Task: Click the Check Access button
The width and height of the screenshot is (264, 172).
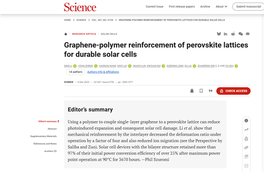Action: (x=233, y=91)
